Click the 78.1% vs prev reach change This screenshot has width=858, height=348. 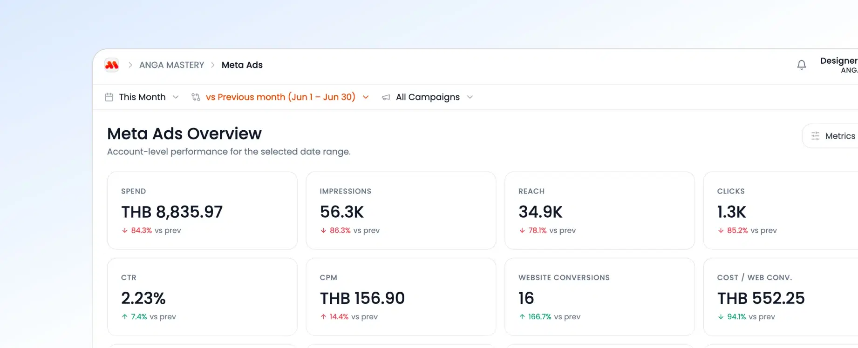point(547,230)
